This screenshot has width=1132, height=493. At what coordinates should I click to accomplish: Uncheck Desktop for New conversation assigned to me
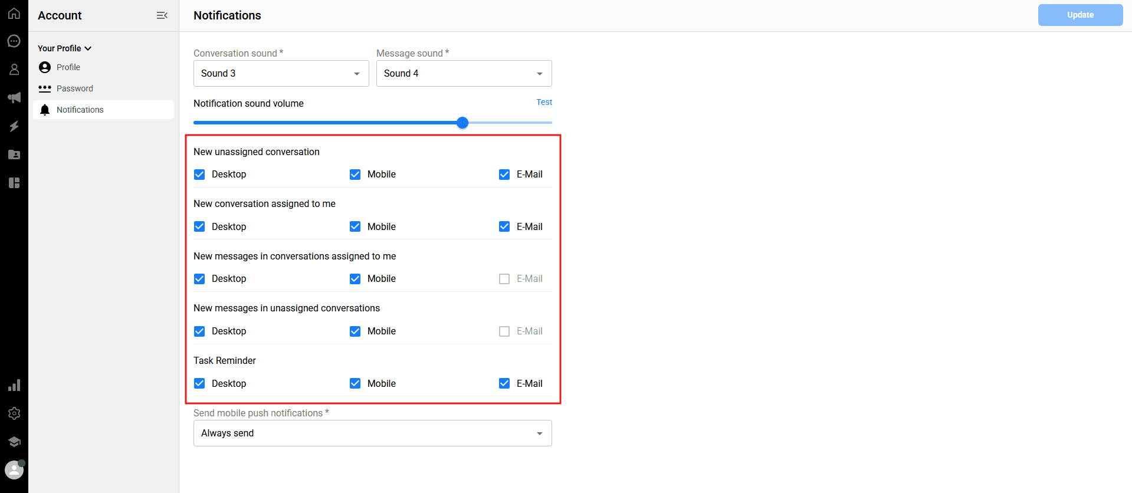click(x=199, y=226)
